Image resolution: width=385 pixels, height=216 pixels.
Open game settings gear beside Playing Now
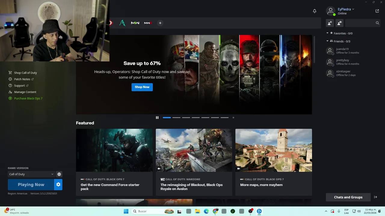[58, 184]
